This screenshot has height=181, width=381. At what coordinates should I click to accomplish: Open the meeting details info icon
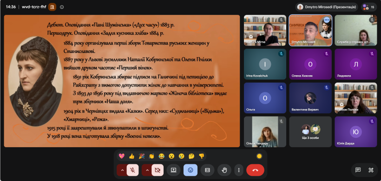coord(62,7)
